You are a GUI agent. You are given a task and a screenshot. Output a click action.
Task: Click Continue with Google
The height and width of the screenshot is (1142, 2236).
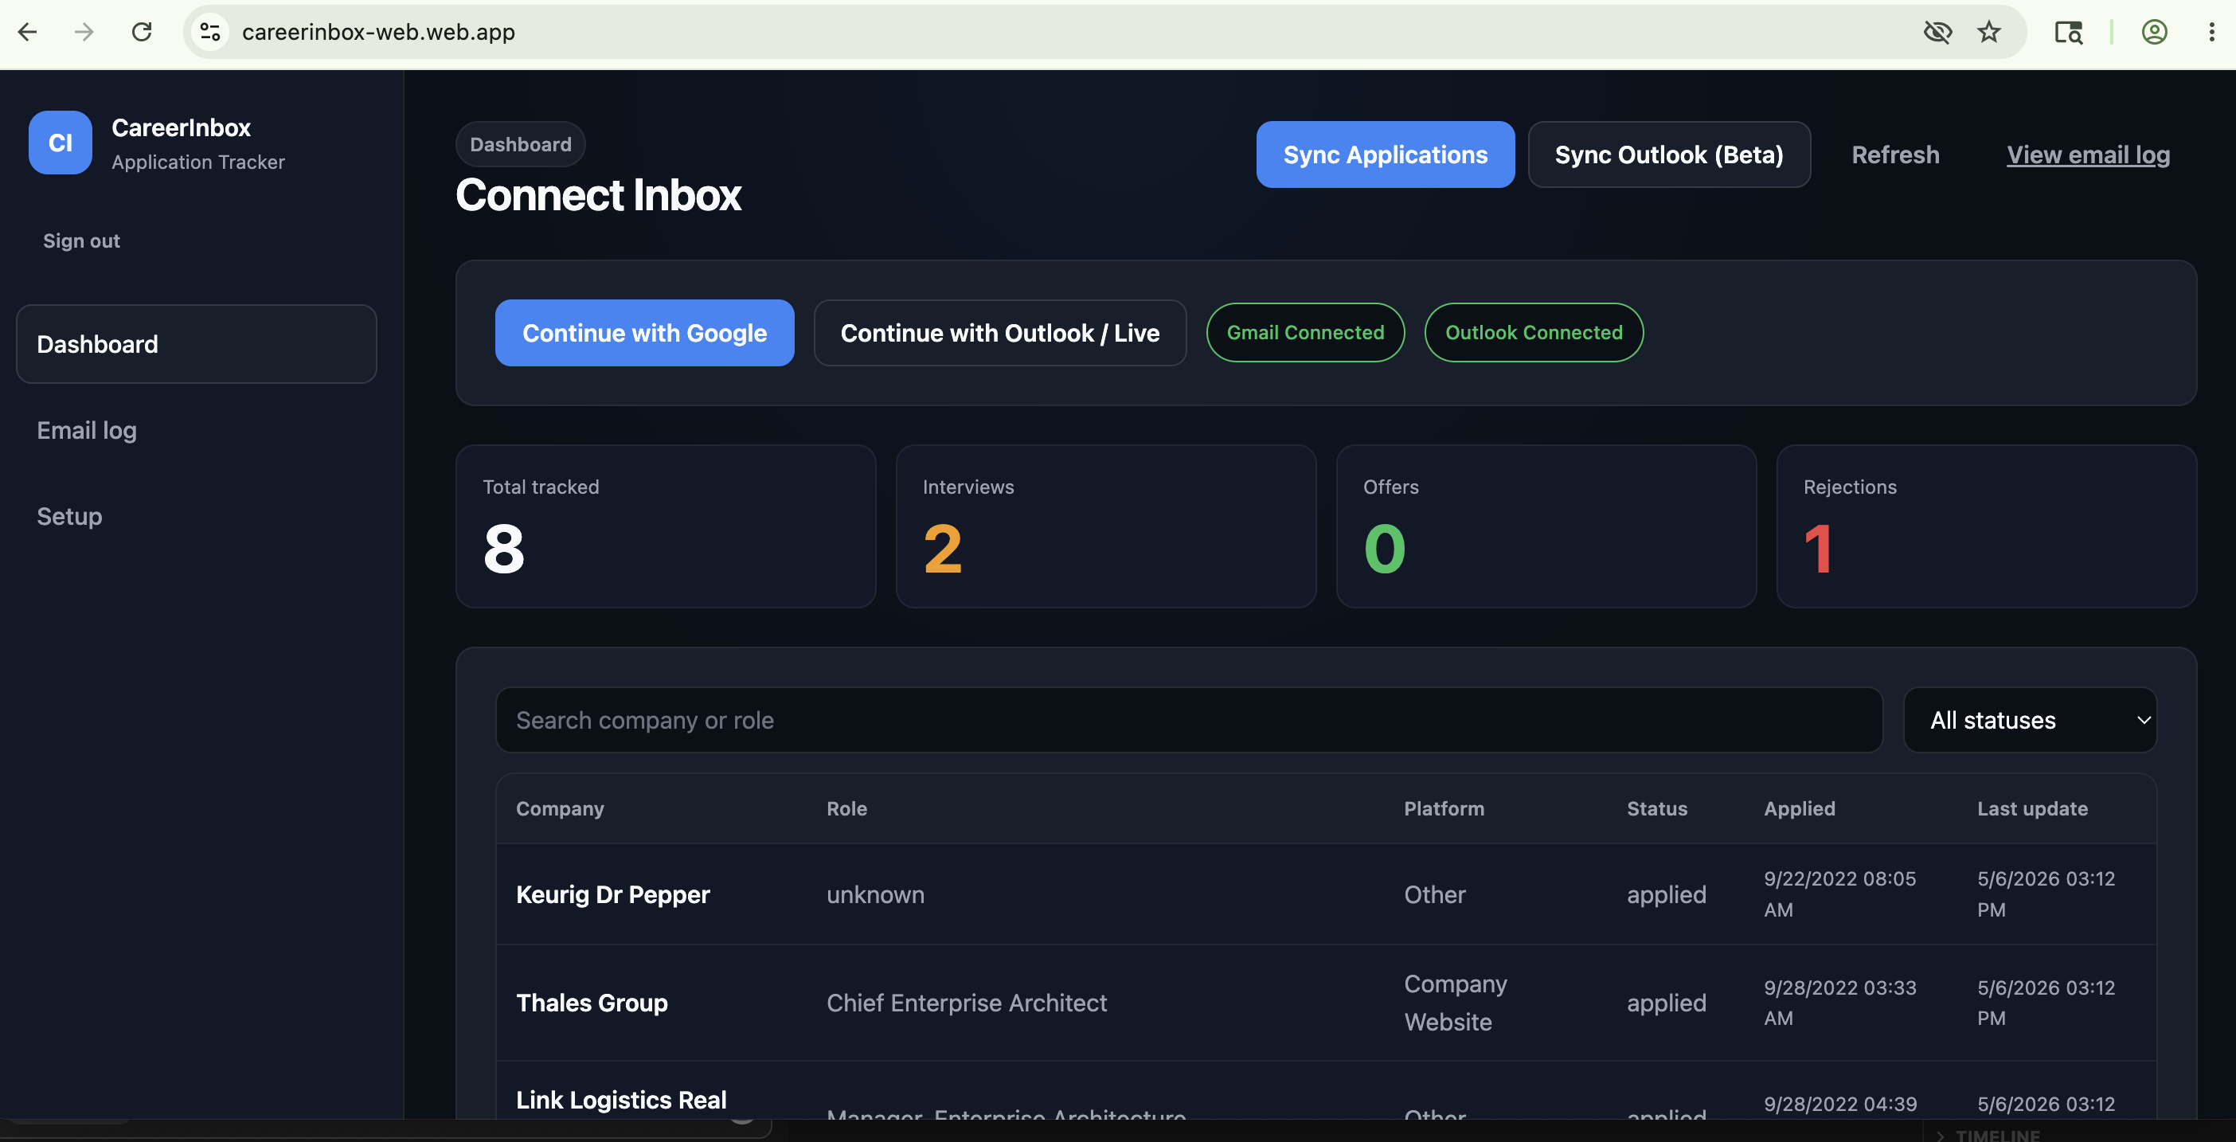[644, 332]
